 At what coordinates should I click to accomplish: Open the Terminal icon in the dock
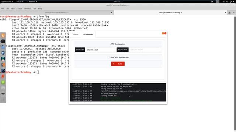pos(3,41)
